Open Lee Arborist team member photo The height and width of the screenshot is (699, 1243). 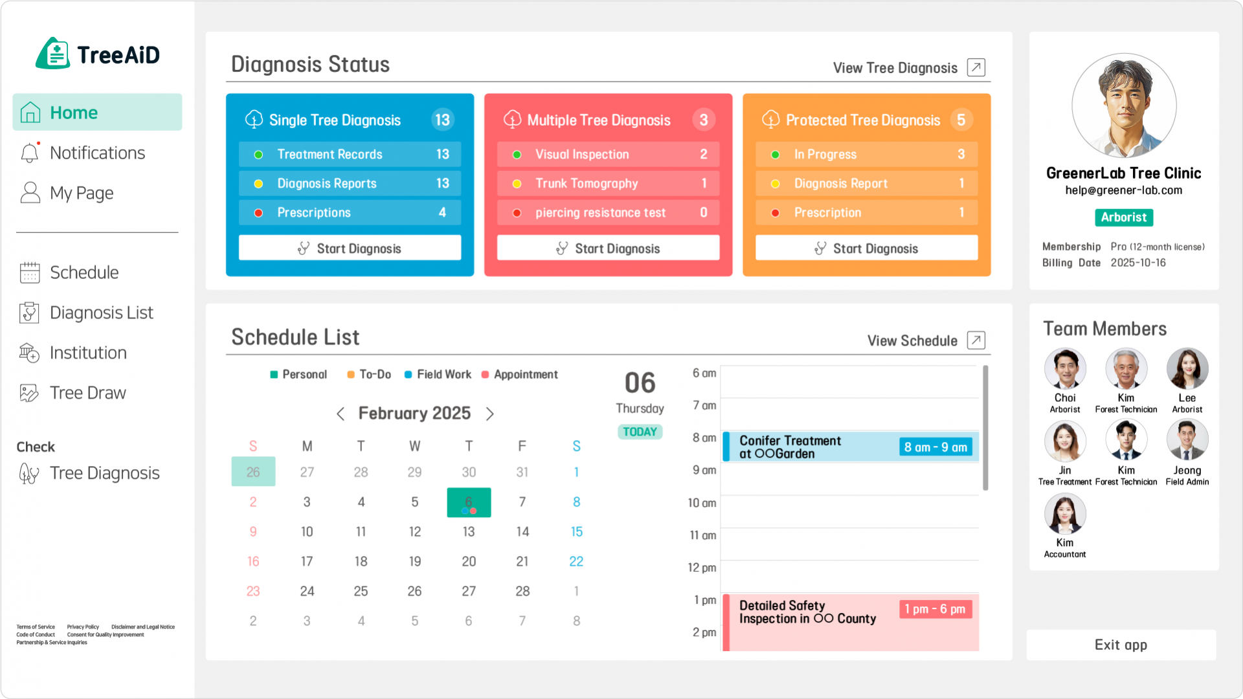coord(1187,370)
